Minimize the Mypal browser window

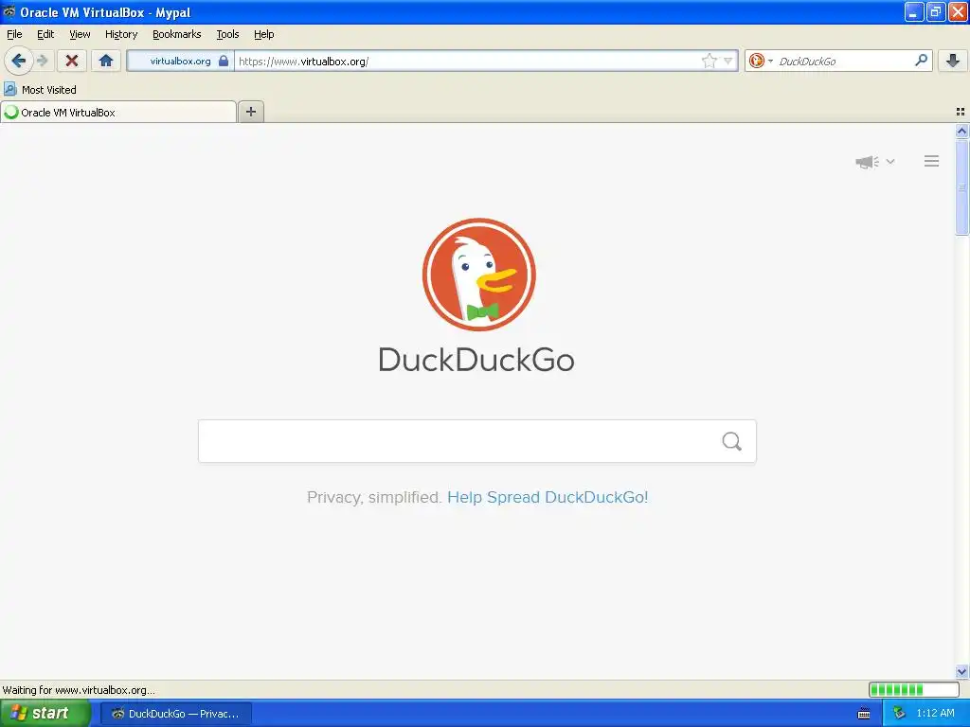[914, 11]
